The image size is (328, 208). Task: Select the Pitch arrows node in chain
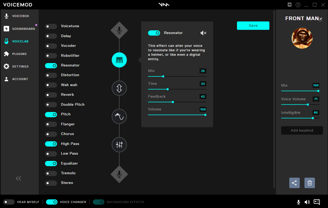click(x=119, y=88)
